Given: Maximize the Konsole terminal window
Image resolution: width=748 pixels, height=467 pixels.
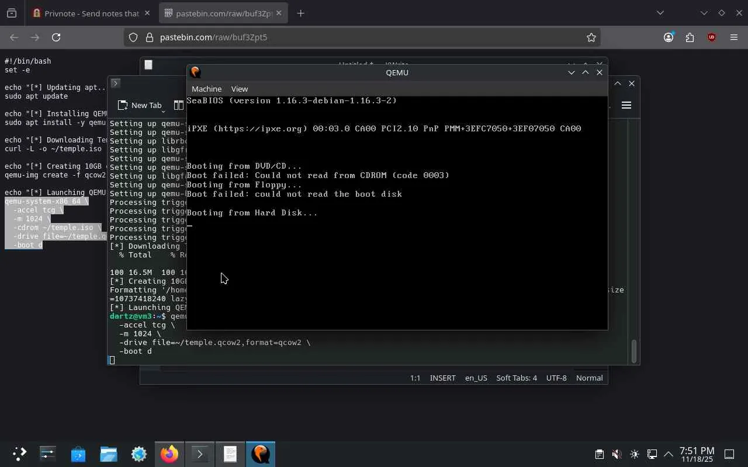Looking at the screenshot, I should pyautogui.click(x=618, y=83).
